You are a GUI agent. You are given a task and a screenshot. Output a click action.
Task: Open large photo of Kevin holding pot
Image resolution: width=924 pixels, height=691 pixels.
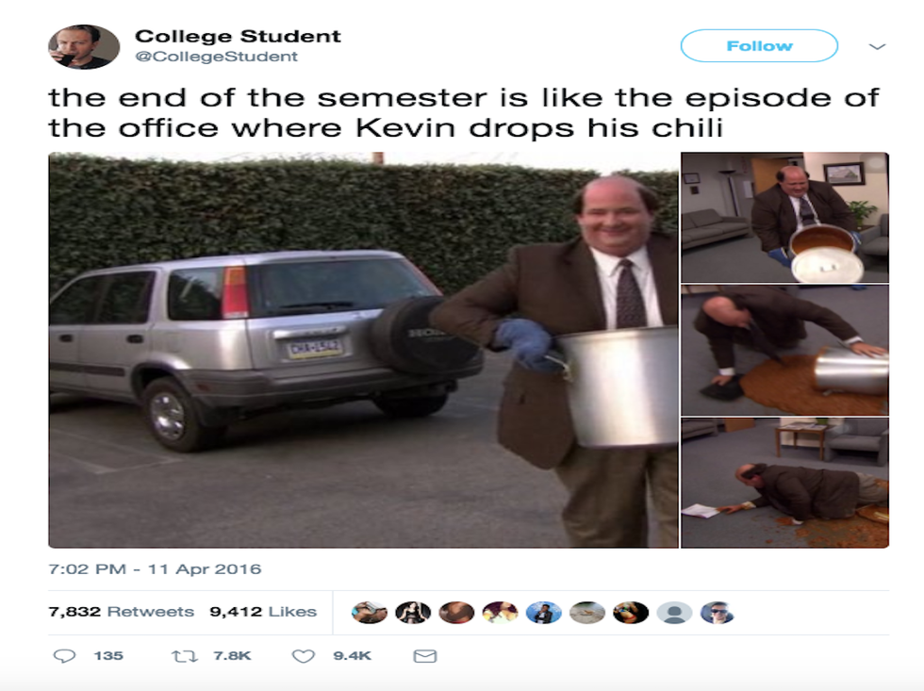pyautogui.click(x=364, y=350)
